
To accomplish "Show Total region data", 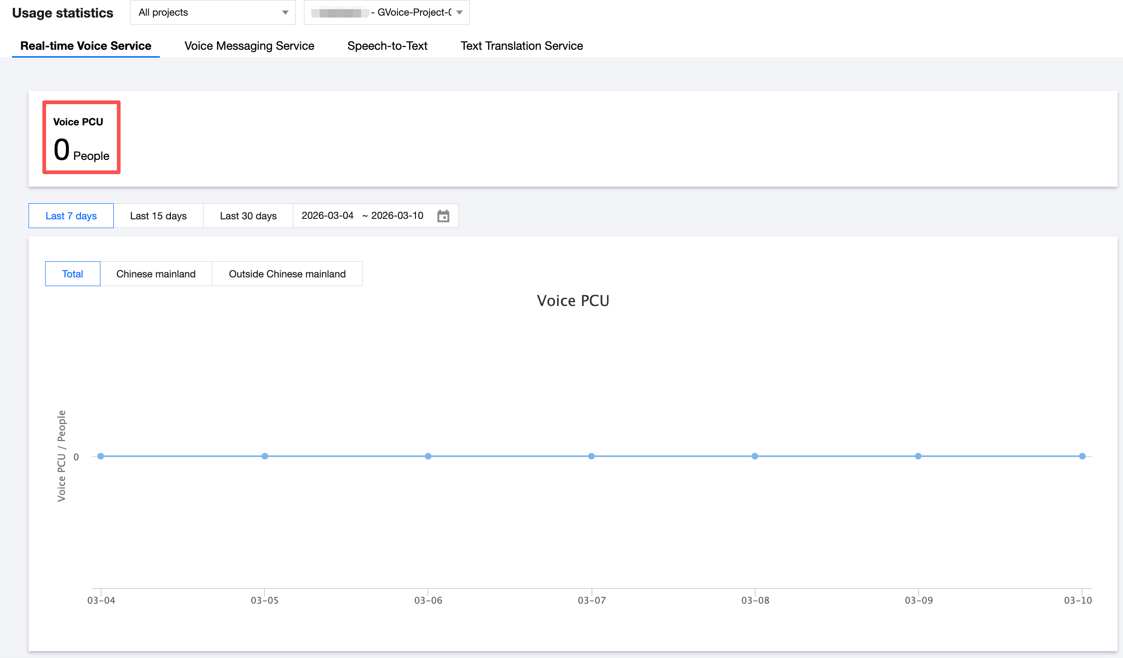I will coord(72,274).
